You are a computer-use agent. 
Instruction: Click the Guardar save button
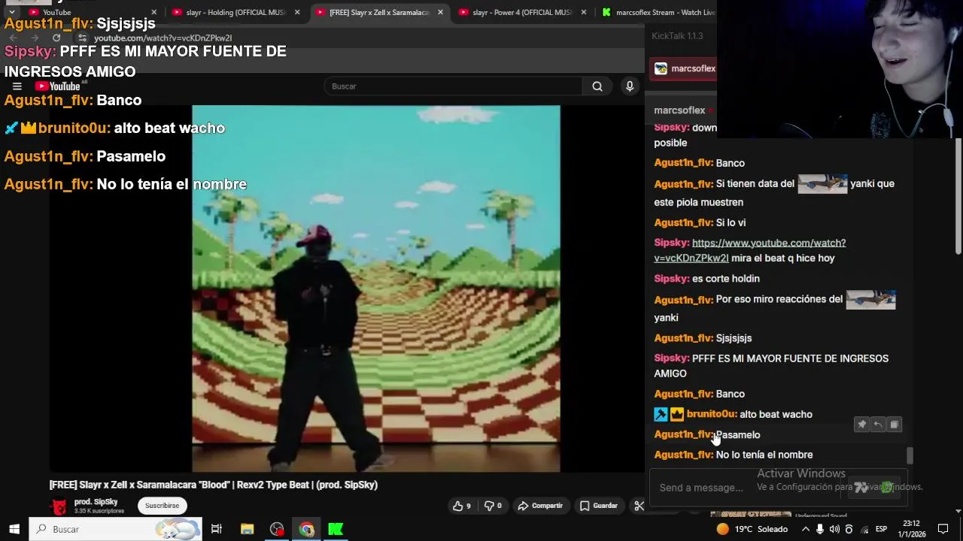click(599, 506)
